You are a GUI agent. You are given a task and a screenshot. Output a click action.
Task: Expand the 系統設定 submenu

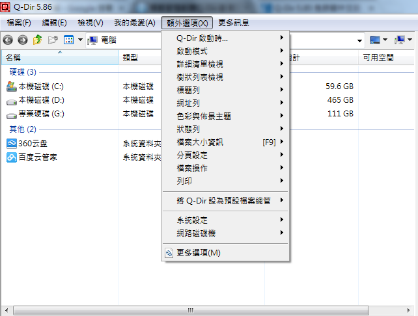[225, 220]
